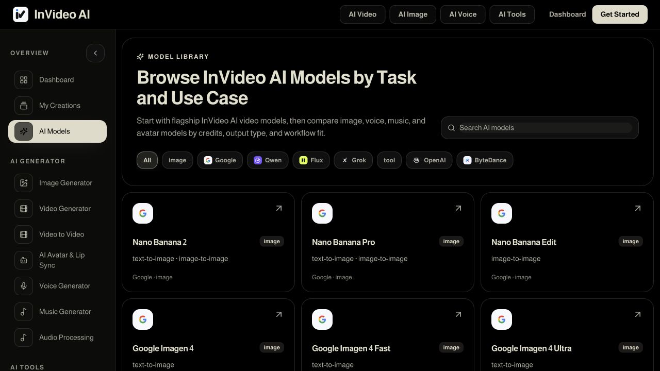Click the Google logo on Nano Banana 2 card
The width and height of the screenshot is (660, 371).
point(143,213)
